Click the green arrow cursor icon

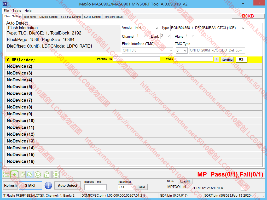coord(30,174)
